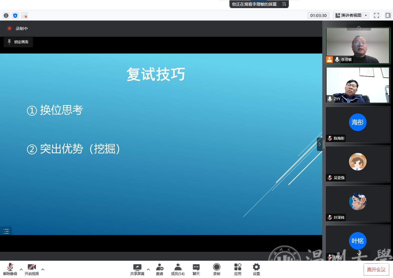Open screen sharing options menu at top
This screenshot has width=393, height=278.
click(x=284, y=4)
